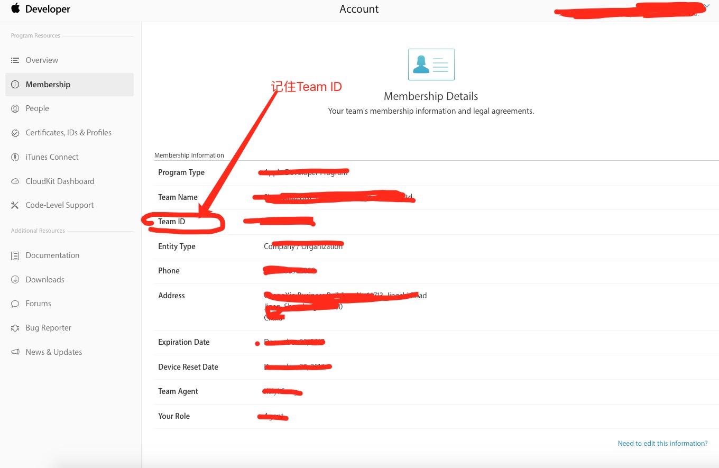Click the Overview list icon
Viewport: 719px width, 468px height.
[15, 60]
